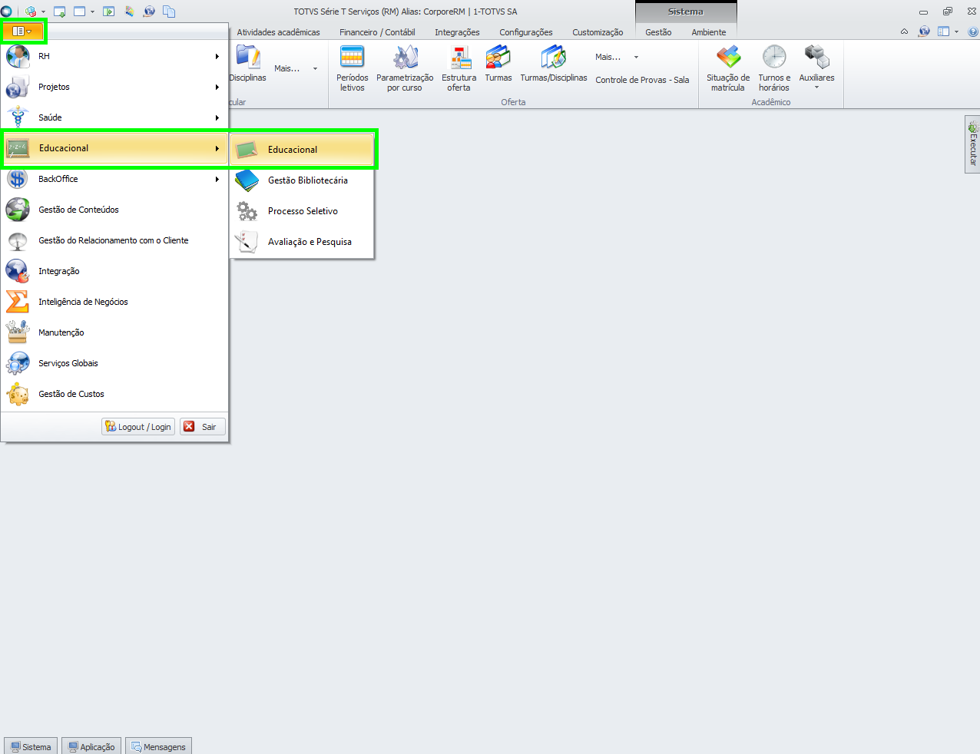This screenshot has width=980, height=754.
Task: Click the blank window quick-access icon
Action: 79,12
